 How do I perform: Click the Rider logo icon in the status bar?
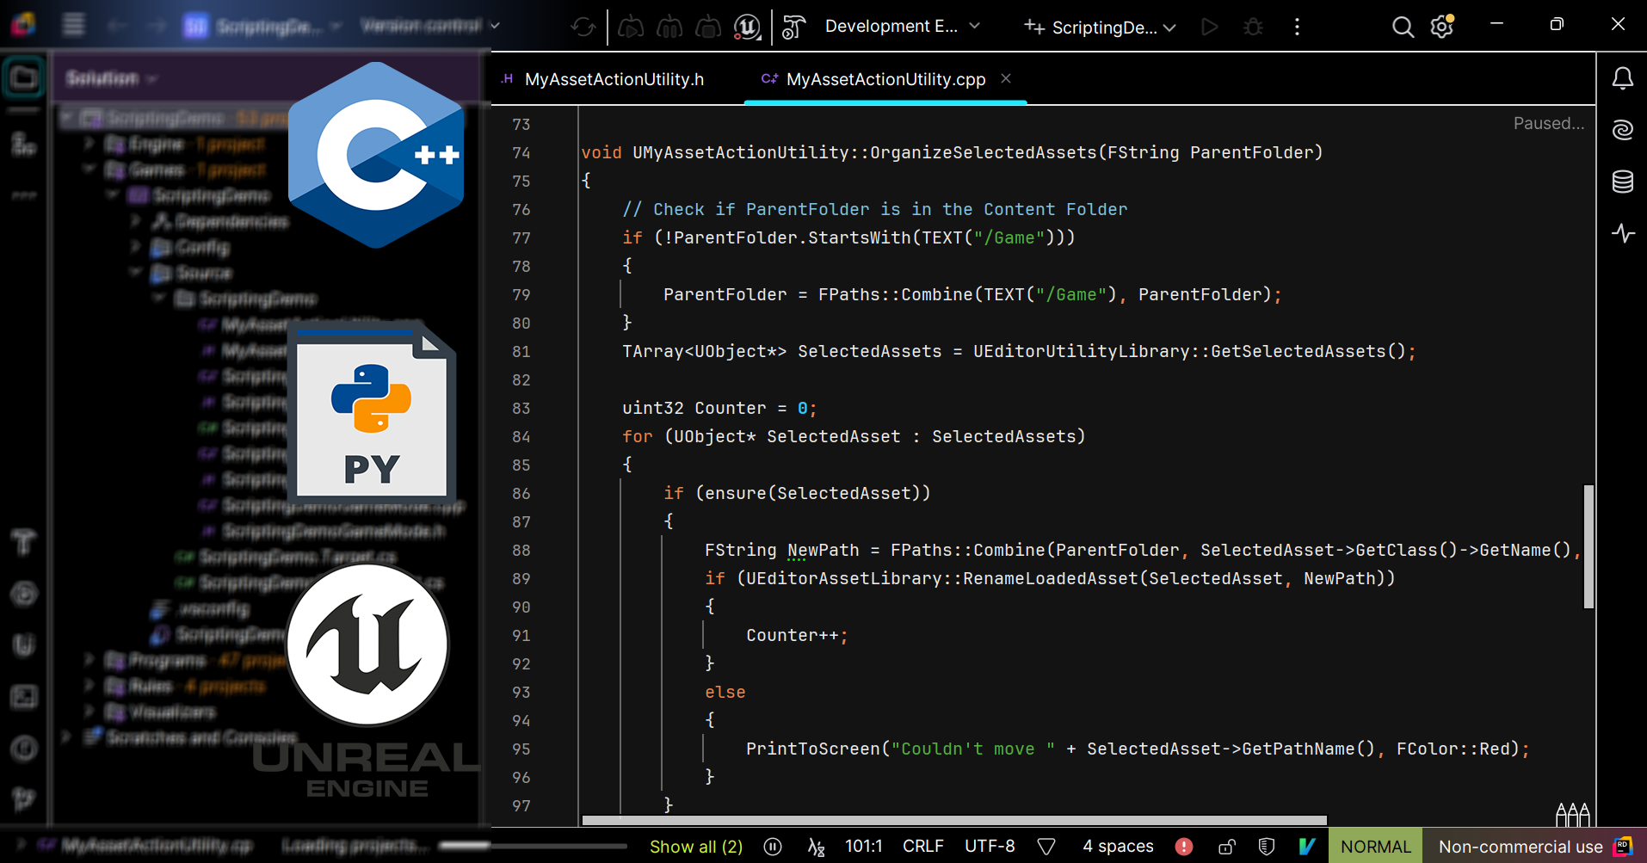[1623, 847]
